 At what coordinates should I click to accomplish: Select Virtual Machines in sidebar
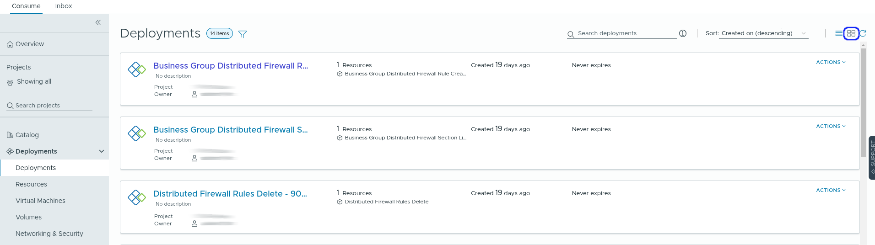click(x=40, y=201)
